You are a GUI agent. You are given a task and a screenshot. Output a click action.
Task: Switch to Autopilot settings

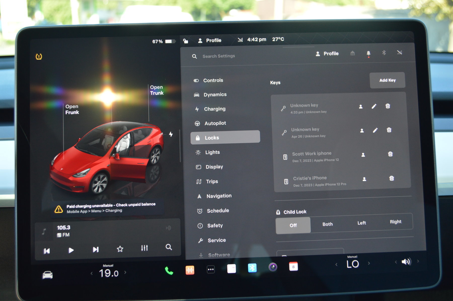215,123
